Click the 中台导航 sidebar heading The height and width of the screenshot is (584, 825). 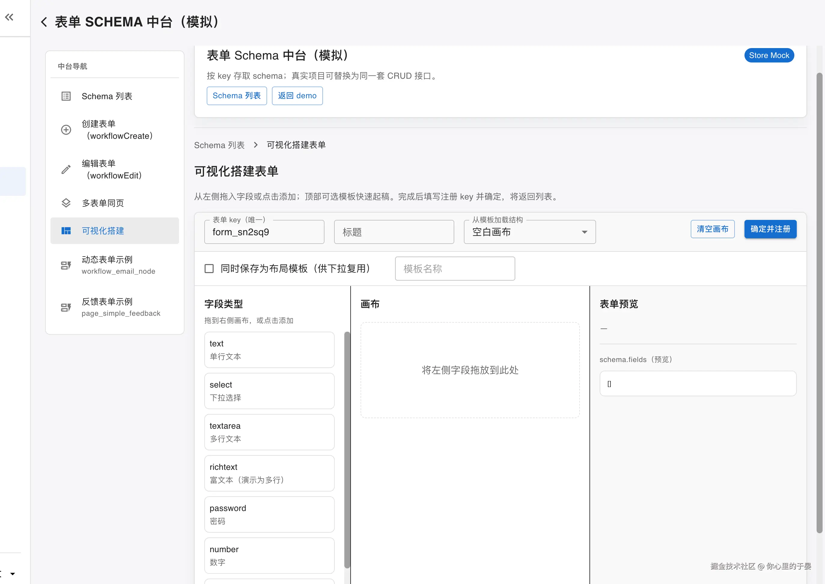pyautogui.click(x=73, y=66)
